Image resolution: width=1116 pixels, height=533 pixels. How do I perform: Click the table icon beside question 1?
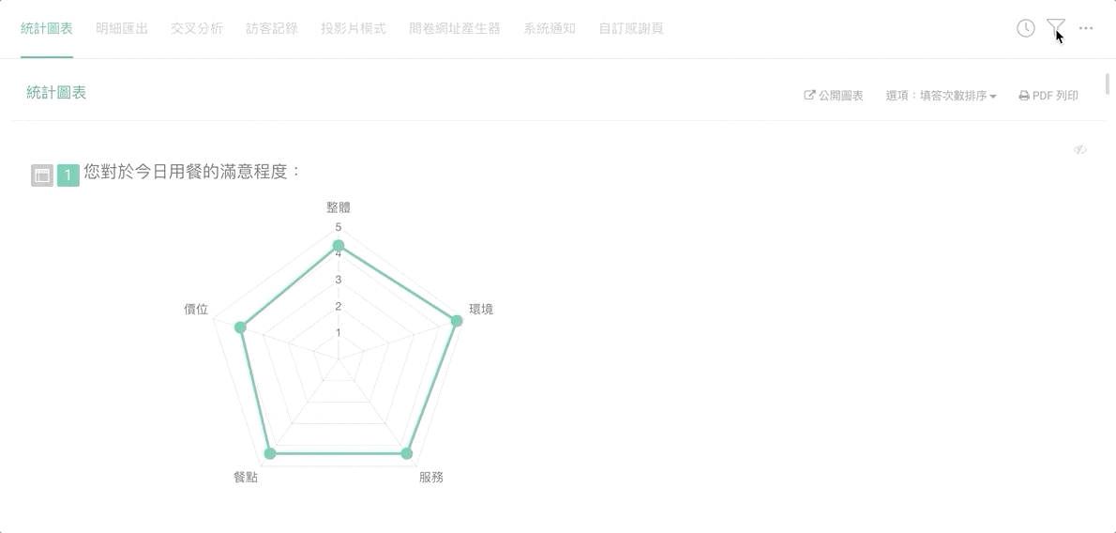tap(42, 175)
